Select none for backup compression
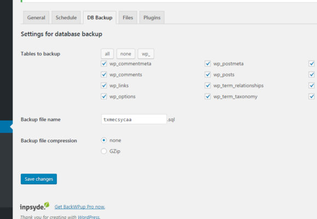The image size is (317, 219). [x=104, y=140]
